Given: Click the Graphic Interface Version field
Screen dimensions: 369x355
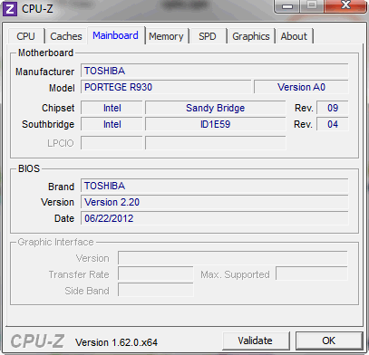Looking at the screenshot, I should click(x=233, y=258).
